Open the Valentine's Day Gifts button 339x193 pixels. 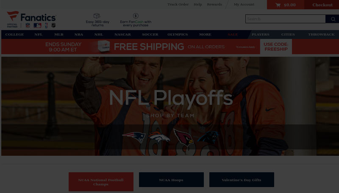(242, 179)
